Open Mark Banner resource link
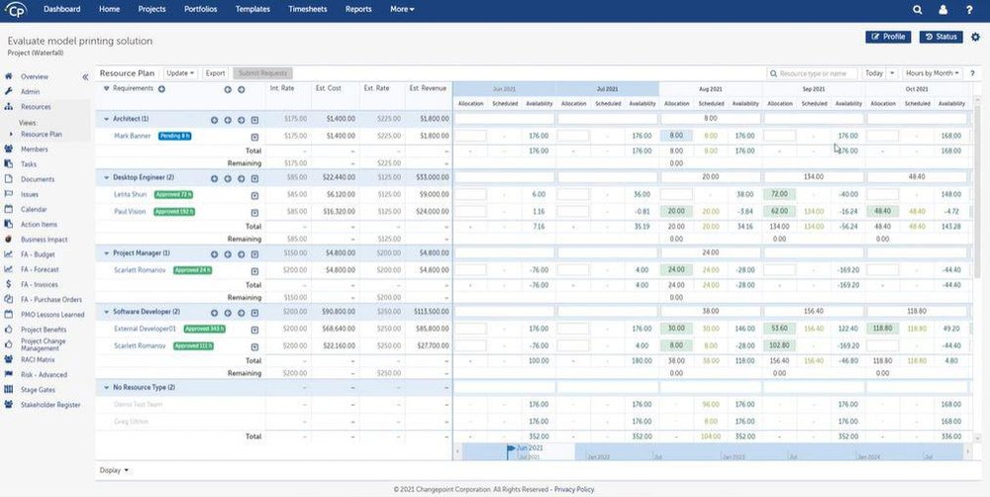Screen dimensions: 990x497 132,136
